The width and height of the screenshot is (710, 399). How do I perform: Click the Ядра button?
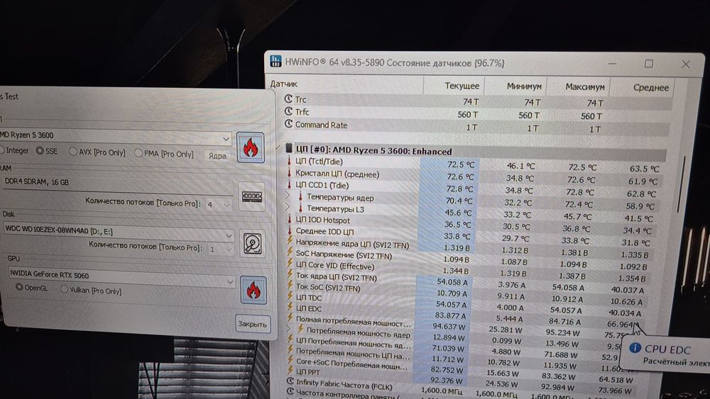(217, 156)
